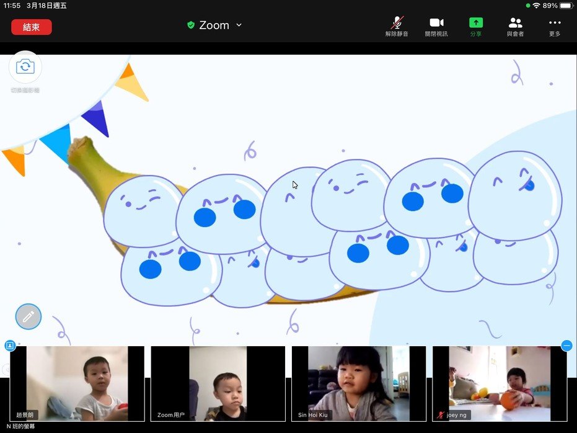Expand the Zoom meeting info chevron
Image resolution: width=577 pixels, height=433 pixels.
[239, 25]
